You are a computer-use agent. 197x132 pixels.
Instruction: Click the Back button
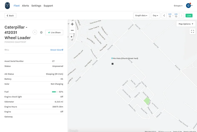pos(10,15)
